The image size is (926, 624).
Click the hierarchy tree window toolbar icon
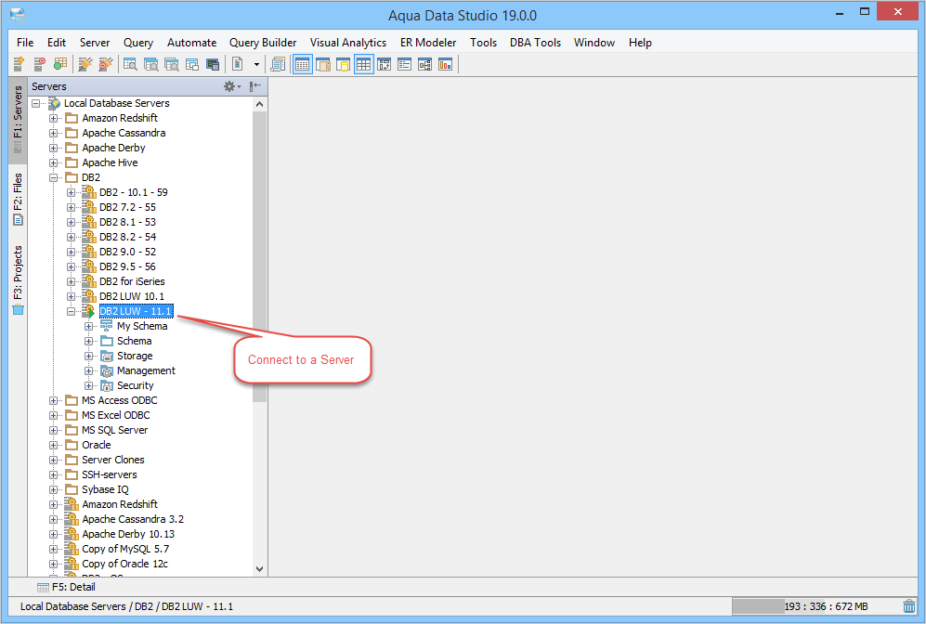pyautogui.click(x=425, y=64)
